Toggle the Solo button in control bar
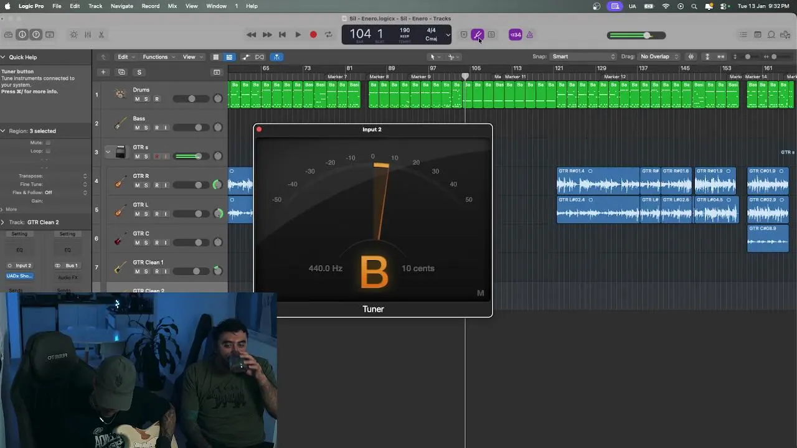The image size is (797, 448). 491,35
